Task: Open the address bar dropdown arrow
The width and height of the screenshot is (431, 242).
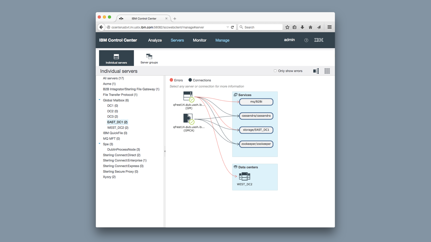Action: [227, 27]
